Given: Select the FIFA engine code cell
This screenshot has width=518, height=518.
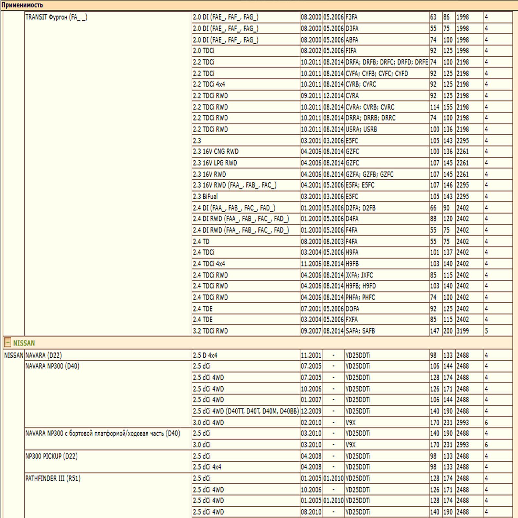Looking at the screenshot, I should (x=351, y=51).
